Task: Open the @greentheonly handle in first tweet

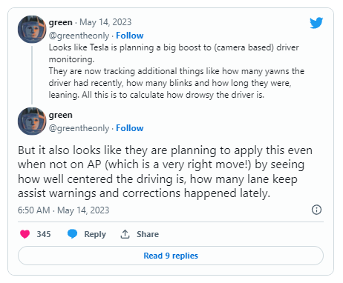Action: coord(79,36)
